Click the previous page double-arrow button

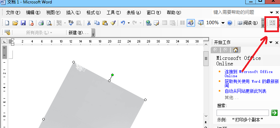click(206, 122)
